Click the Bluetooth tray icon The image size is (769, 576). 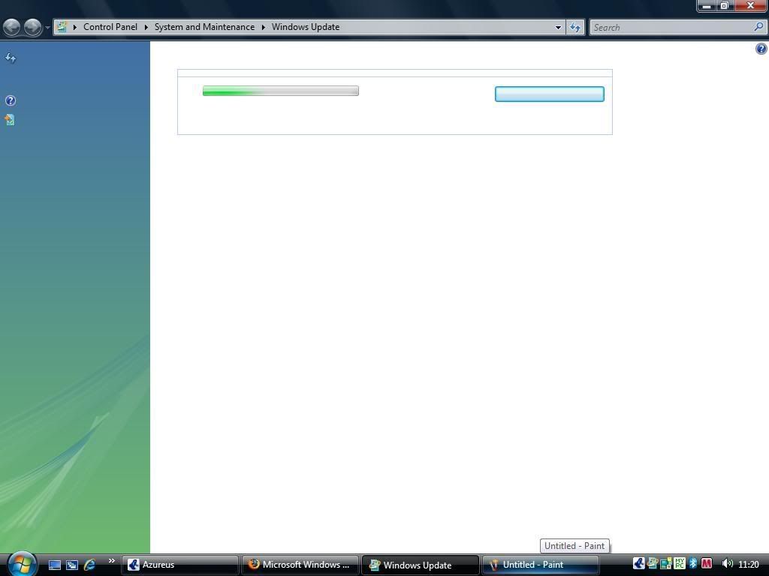[693, 564]
